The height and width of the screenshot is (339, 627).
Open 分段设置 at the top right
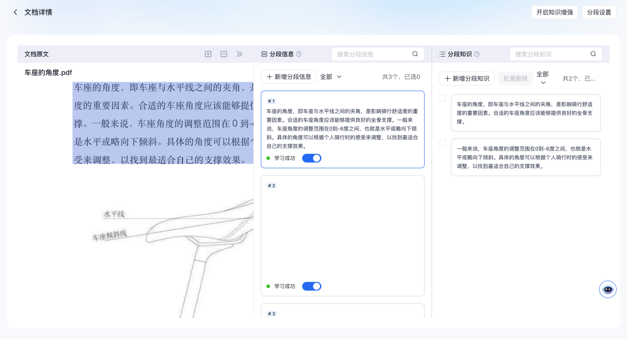(599, 12)
